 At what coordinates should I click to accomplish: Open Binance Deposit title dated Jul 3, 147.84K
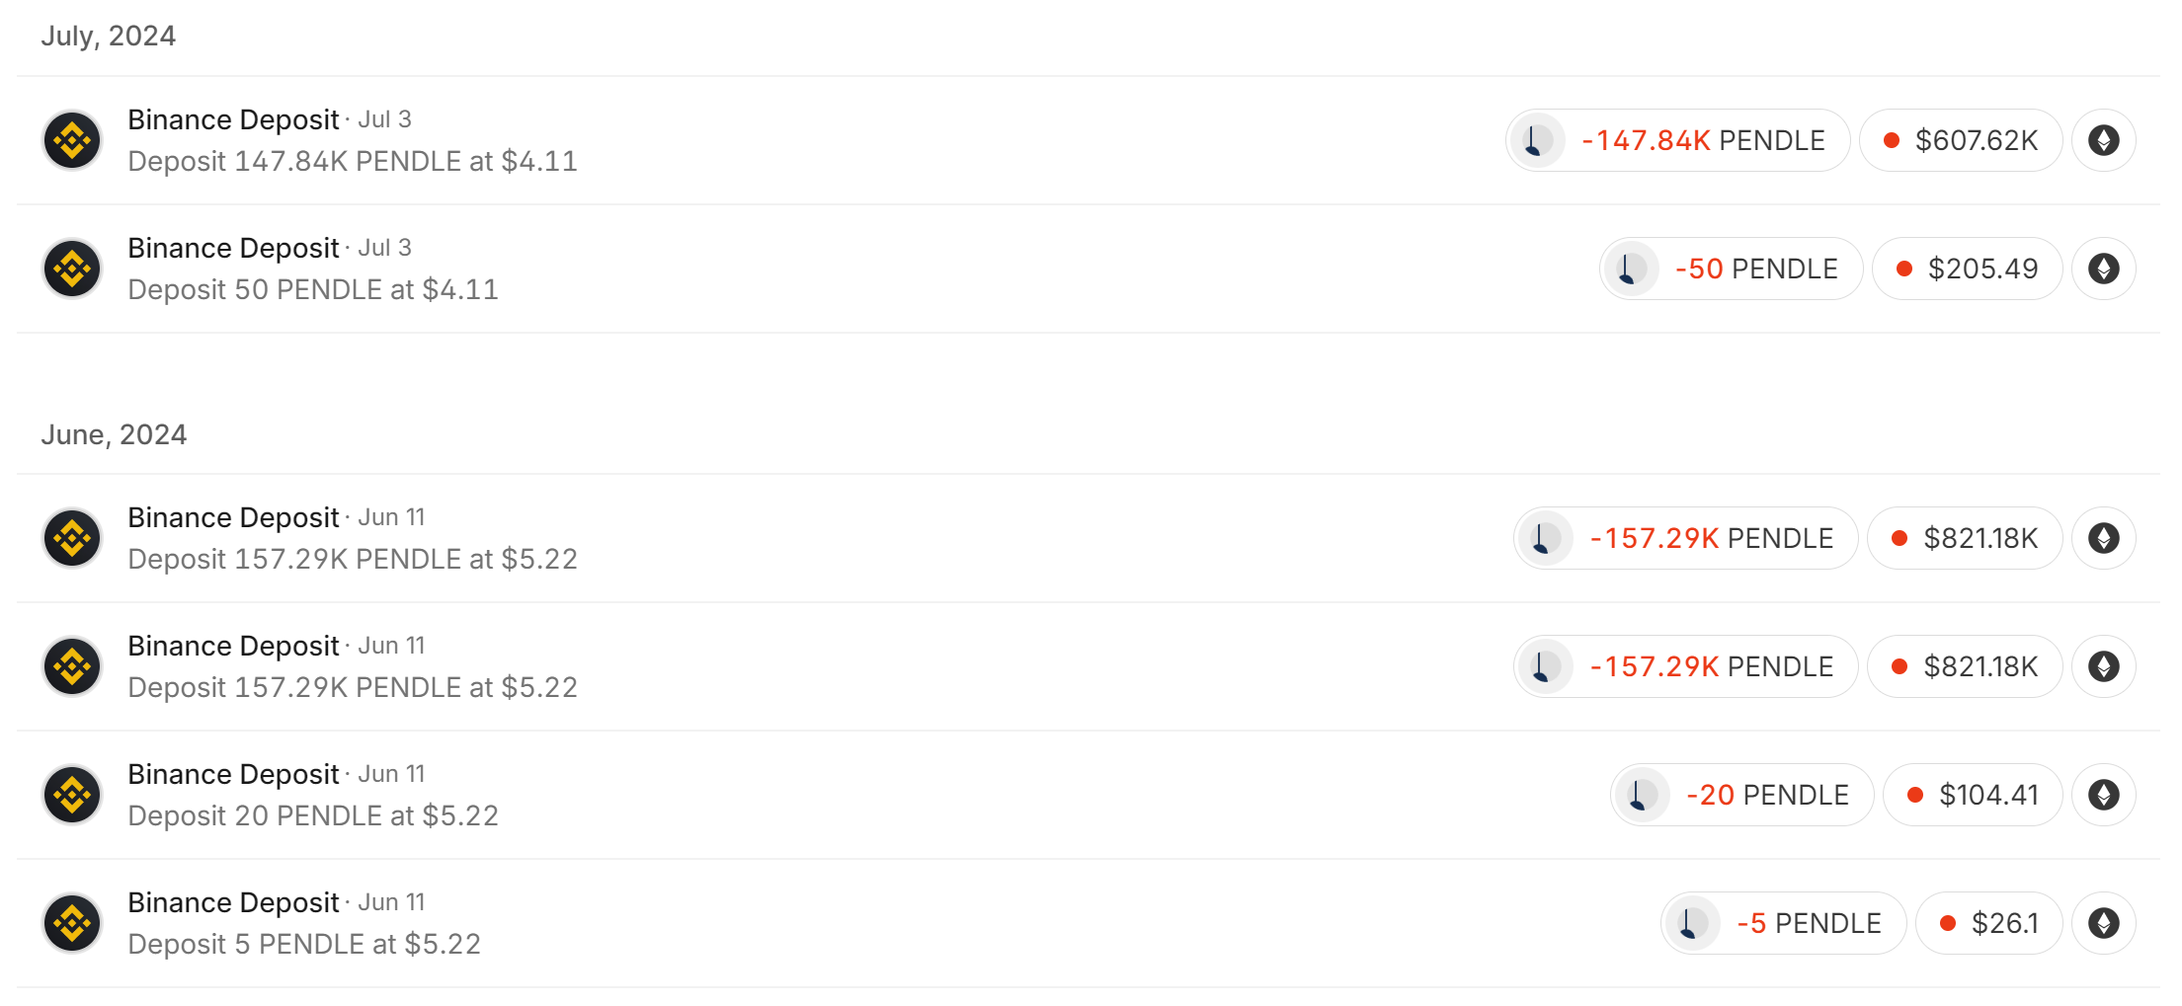point(233,119)
